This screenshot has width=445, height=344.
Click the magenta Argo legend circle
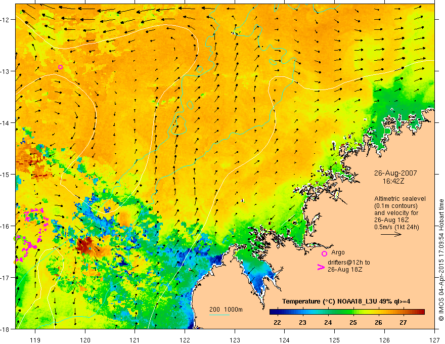324,253
